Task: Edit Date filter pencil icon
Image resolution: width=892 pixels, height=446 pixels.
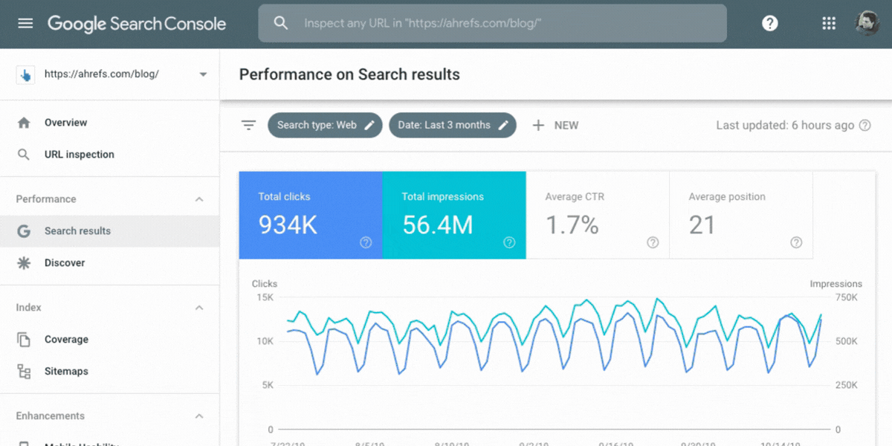Action: coord(503,125)
